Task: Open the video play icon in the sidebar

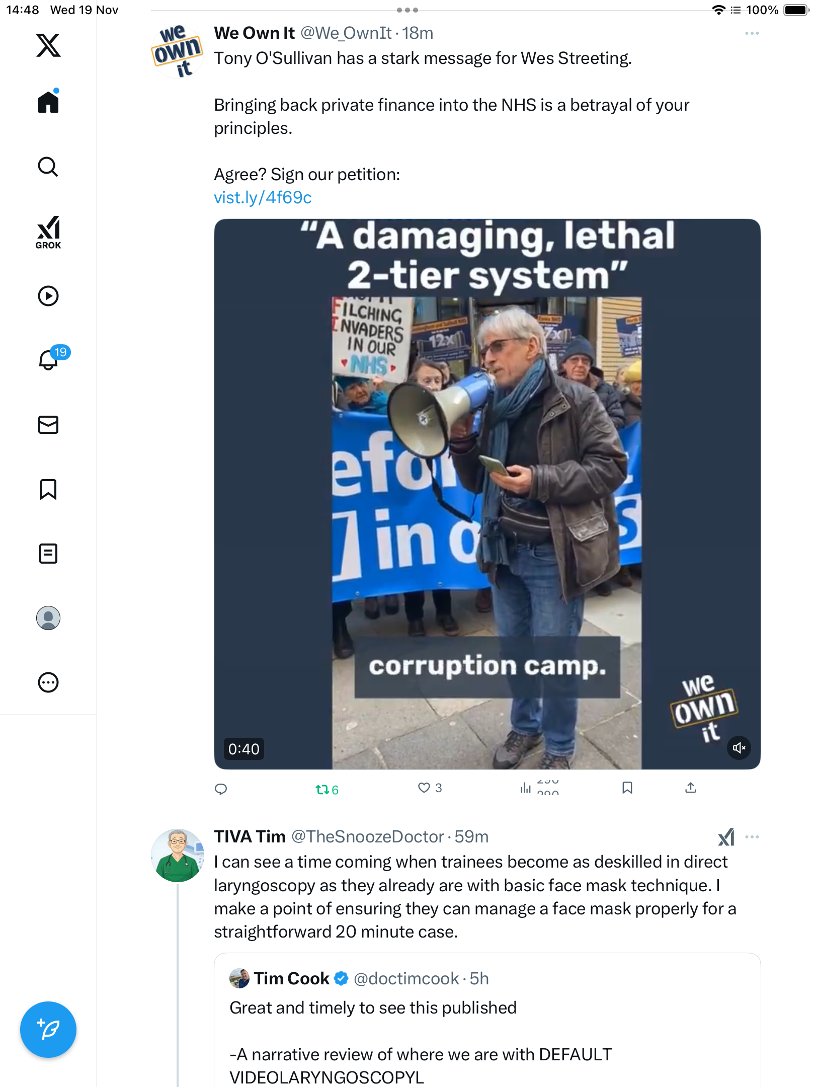Action: tap(48, 296)
